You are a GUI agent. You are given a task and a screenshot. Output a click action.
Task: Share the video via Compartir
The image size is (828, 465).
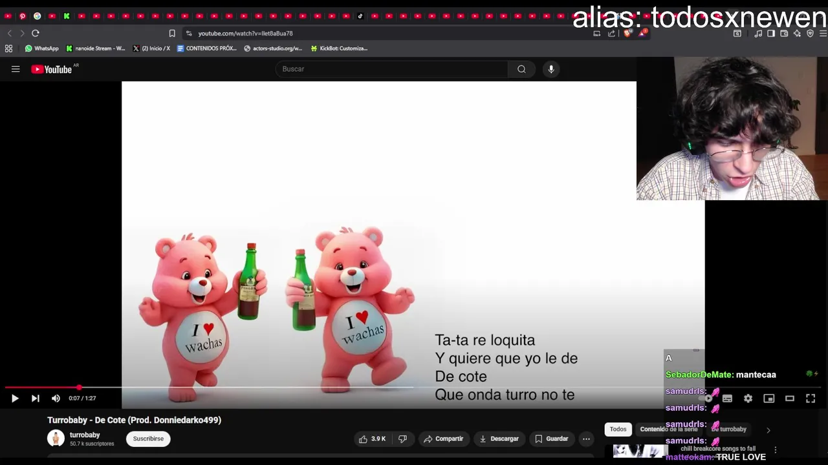[443, 439]
